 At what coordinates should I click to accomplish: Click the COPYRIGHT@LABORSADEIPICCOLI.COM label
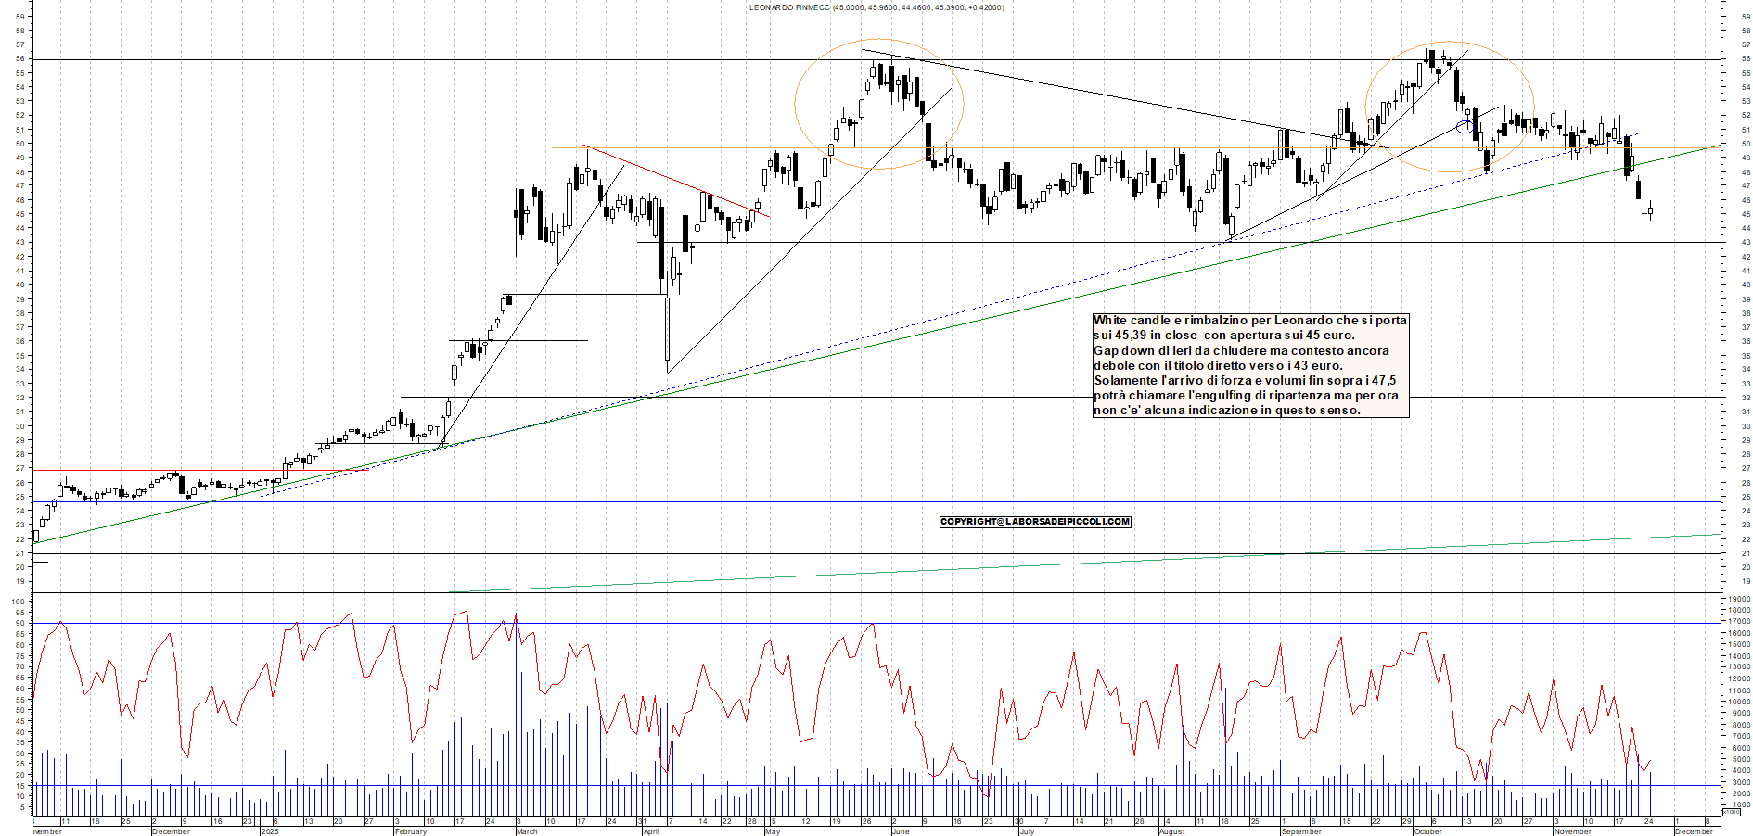1036,521
